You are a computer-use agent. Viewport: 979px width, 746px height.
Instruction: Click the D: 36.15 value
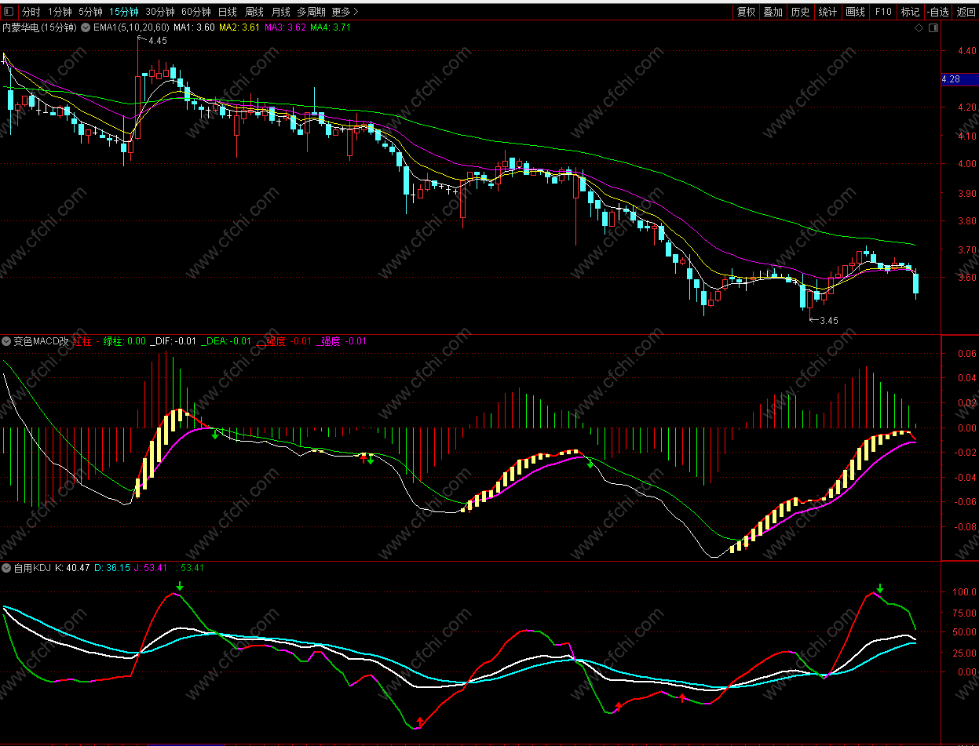[112, 568]
